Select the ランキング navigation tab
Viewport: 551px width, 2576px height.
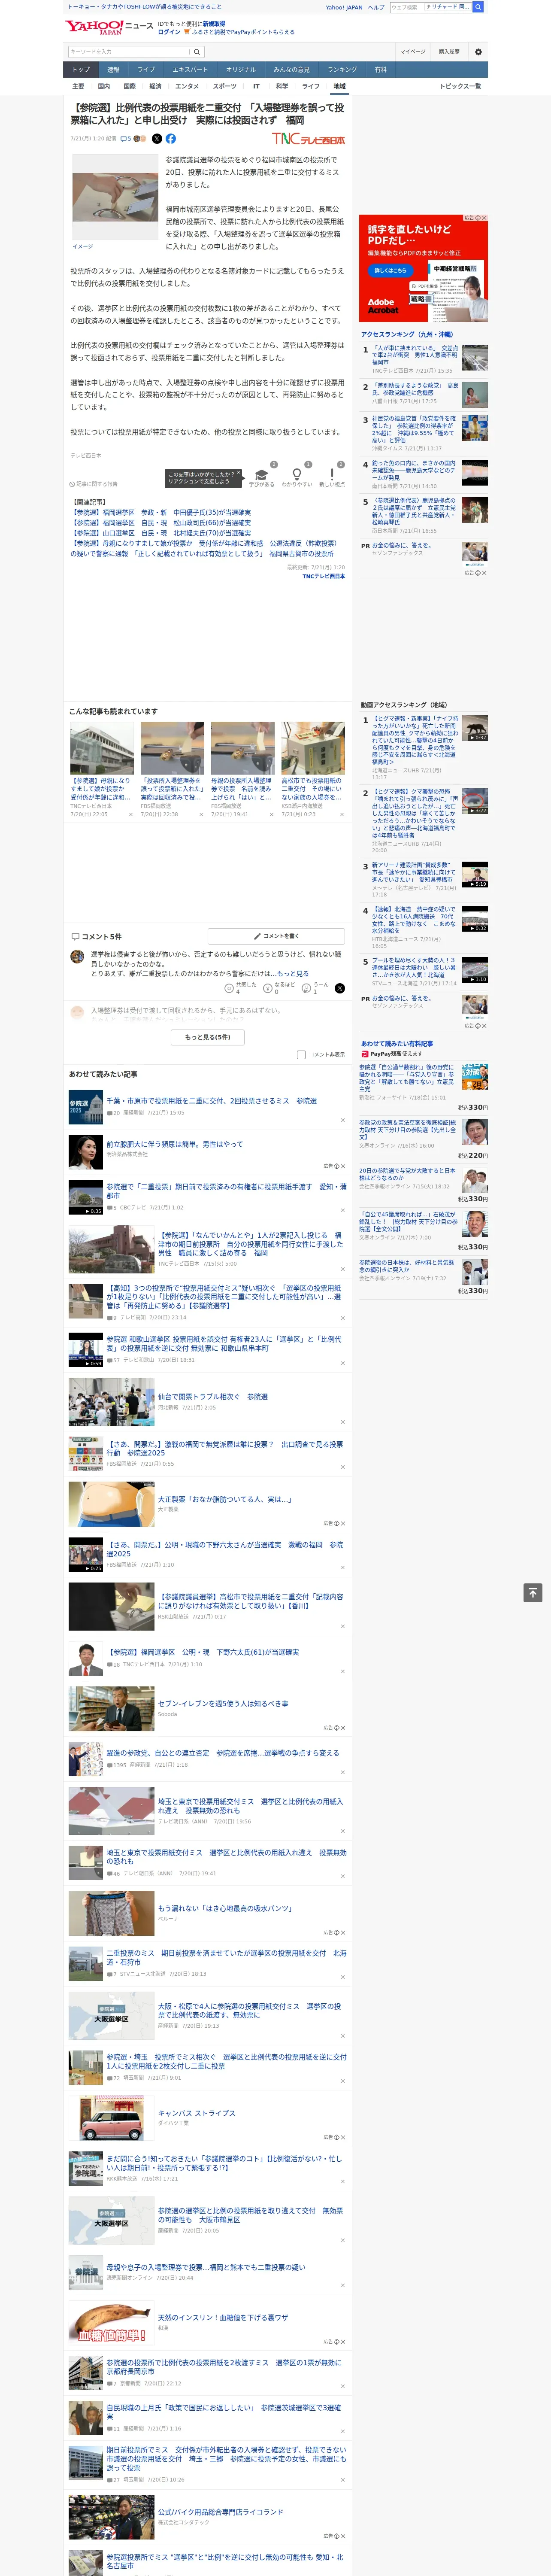tap(342, 69)
